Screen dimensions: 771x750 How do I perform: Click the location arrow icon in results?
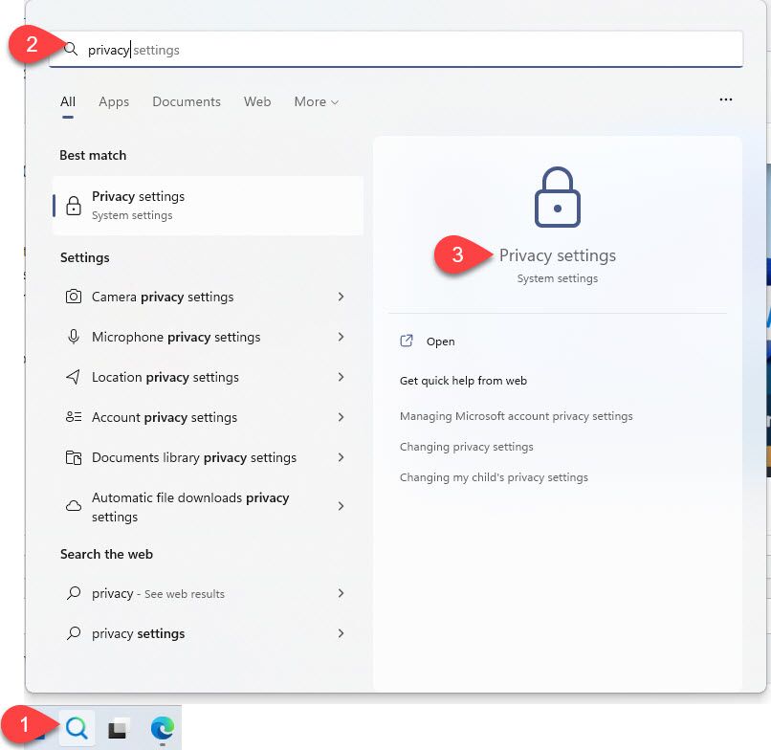point(74,377)
